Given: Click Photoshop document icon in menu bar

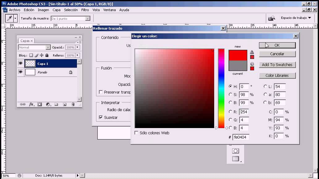Looking at the screenshot, I should click(5, 10).
